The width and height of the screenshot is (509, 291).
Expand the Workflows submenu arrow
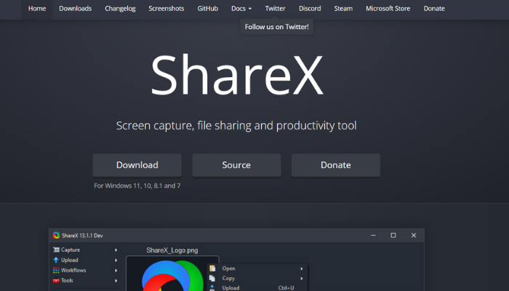[116, 271]
